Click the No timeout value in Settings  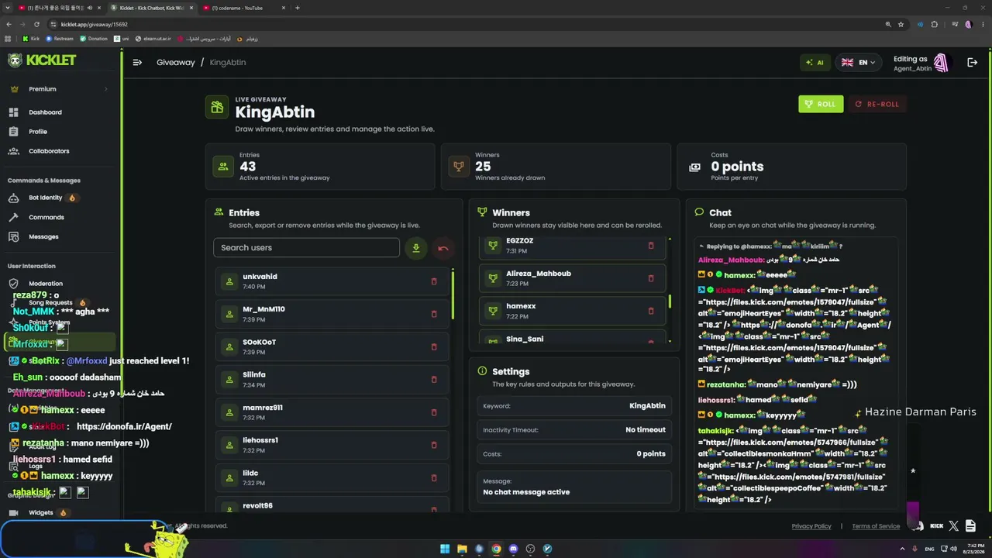[646, 430]
